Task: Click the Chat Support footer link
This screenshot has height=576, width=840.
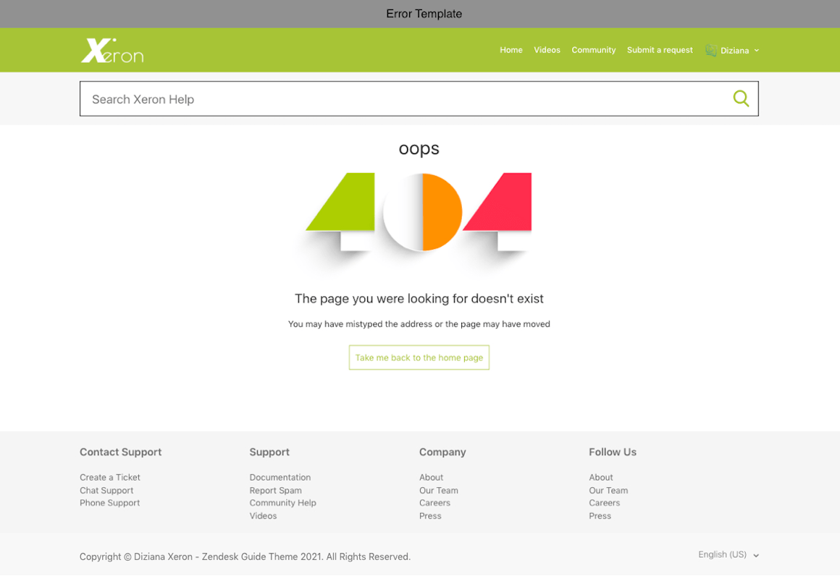Action: (106, 491)
